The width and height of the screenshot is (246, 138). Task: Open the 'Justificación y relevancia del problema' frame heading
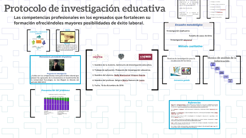pyautogui.click(x=38, y=33)
